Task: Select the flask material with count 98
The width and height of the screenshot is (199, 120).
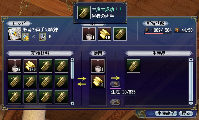Action: click(x=15, y=66)
